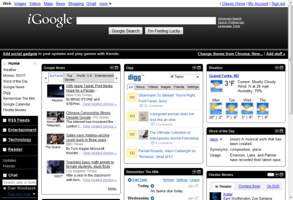Click the Flixster view toggle icon

tap(271, 174)
